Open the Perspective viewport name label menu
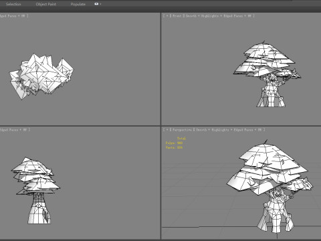 point(182,130)
